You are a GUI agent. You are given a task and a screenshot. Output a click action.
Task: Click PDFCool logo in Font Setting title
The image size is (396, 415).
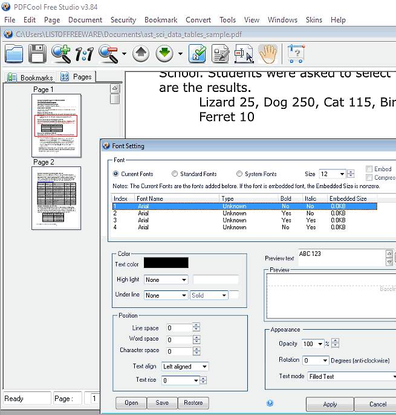[x=106, y=146]
